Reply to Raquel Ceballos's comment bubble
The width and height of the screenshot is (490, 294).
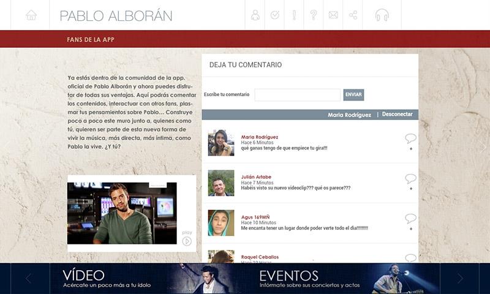[x=410, y=258]
